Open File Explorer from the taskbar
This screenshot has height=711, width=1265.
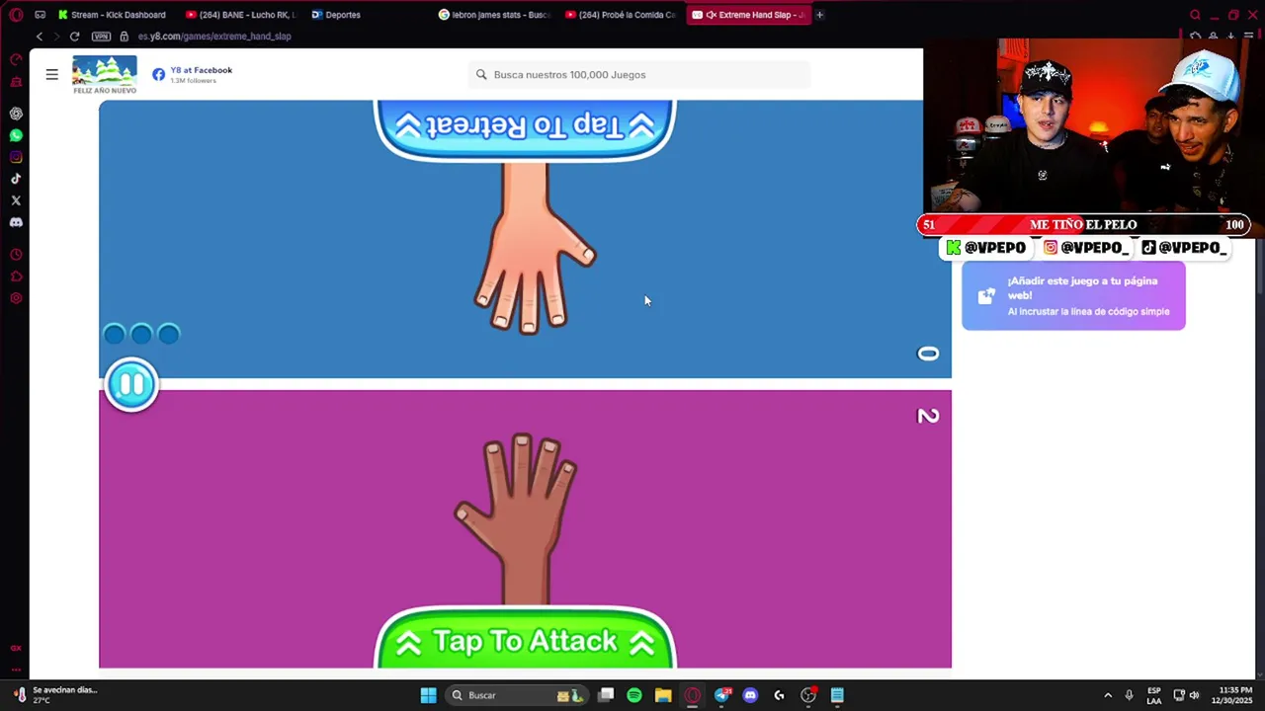(663, 695)
